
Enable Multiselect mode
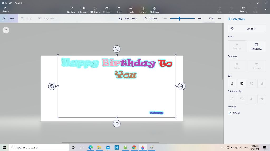(256, 46)
